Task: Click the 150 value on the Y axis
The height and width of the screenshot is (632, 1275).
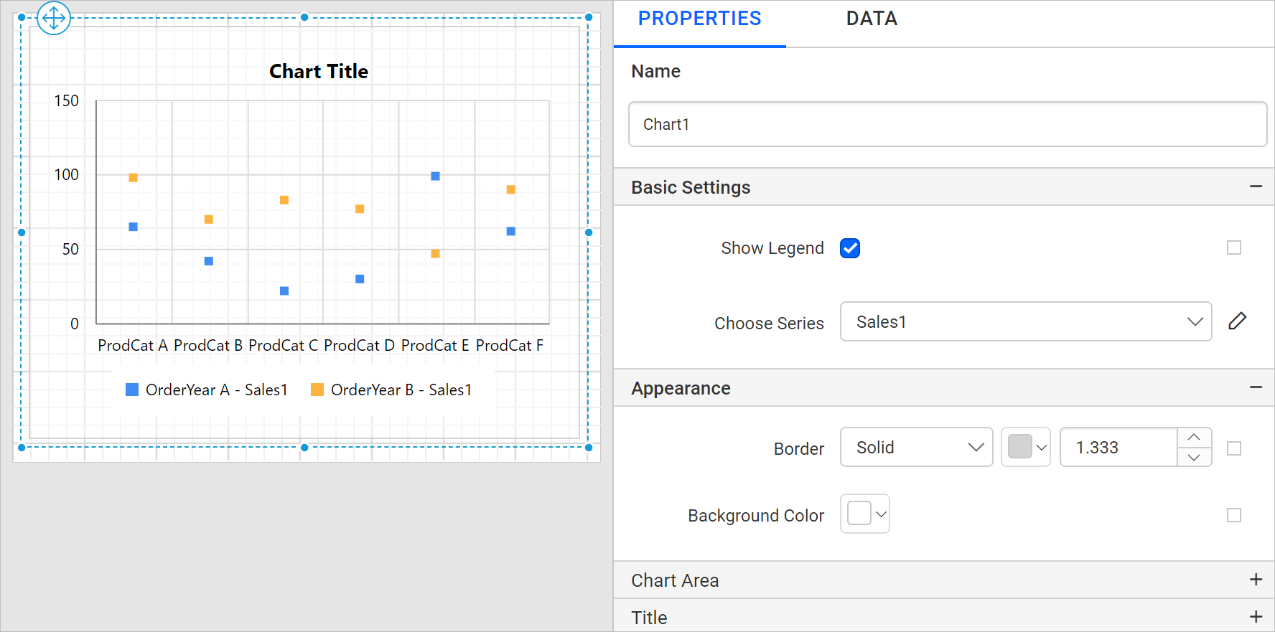Action: pos(67,100)
